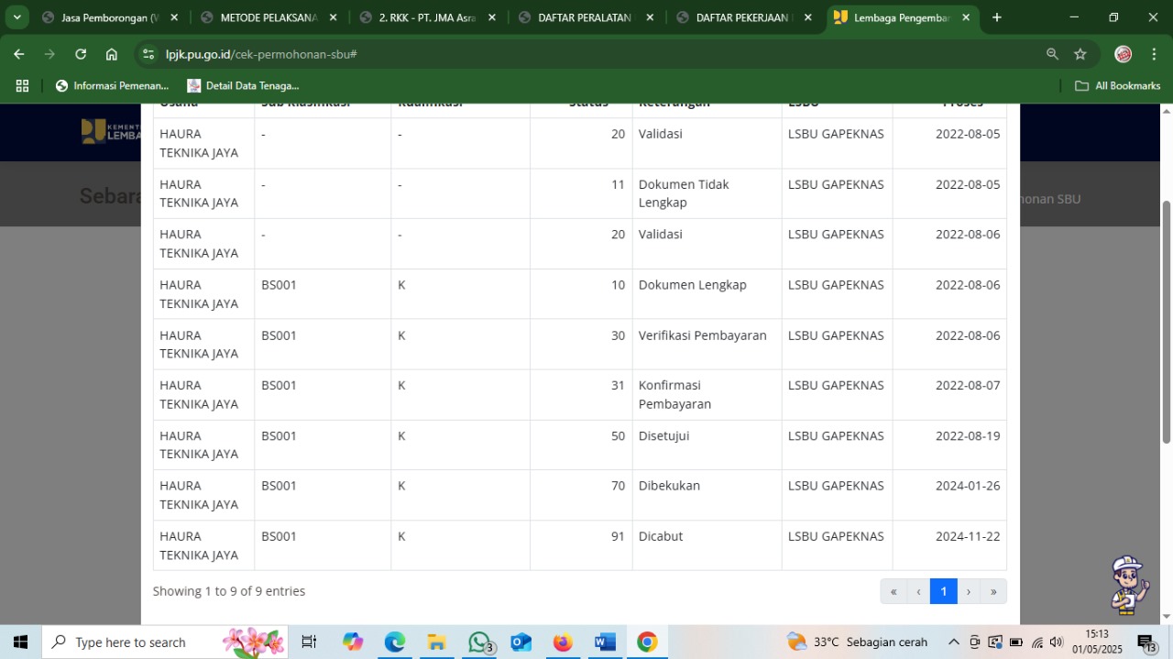
Task: Click the weather widget showing 33°C
Action: coord(858,643)
